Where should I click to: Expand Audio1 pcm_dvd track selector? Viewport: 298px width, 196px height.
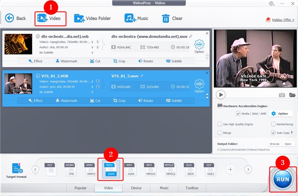click(92, 86)
